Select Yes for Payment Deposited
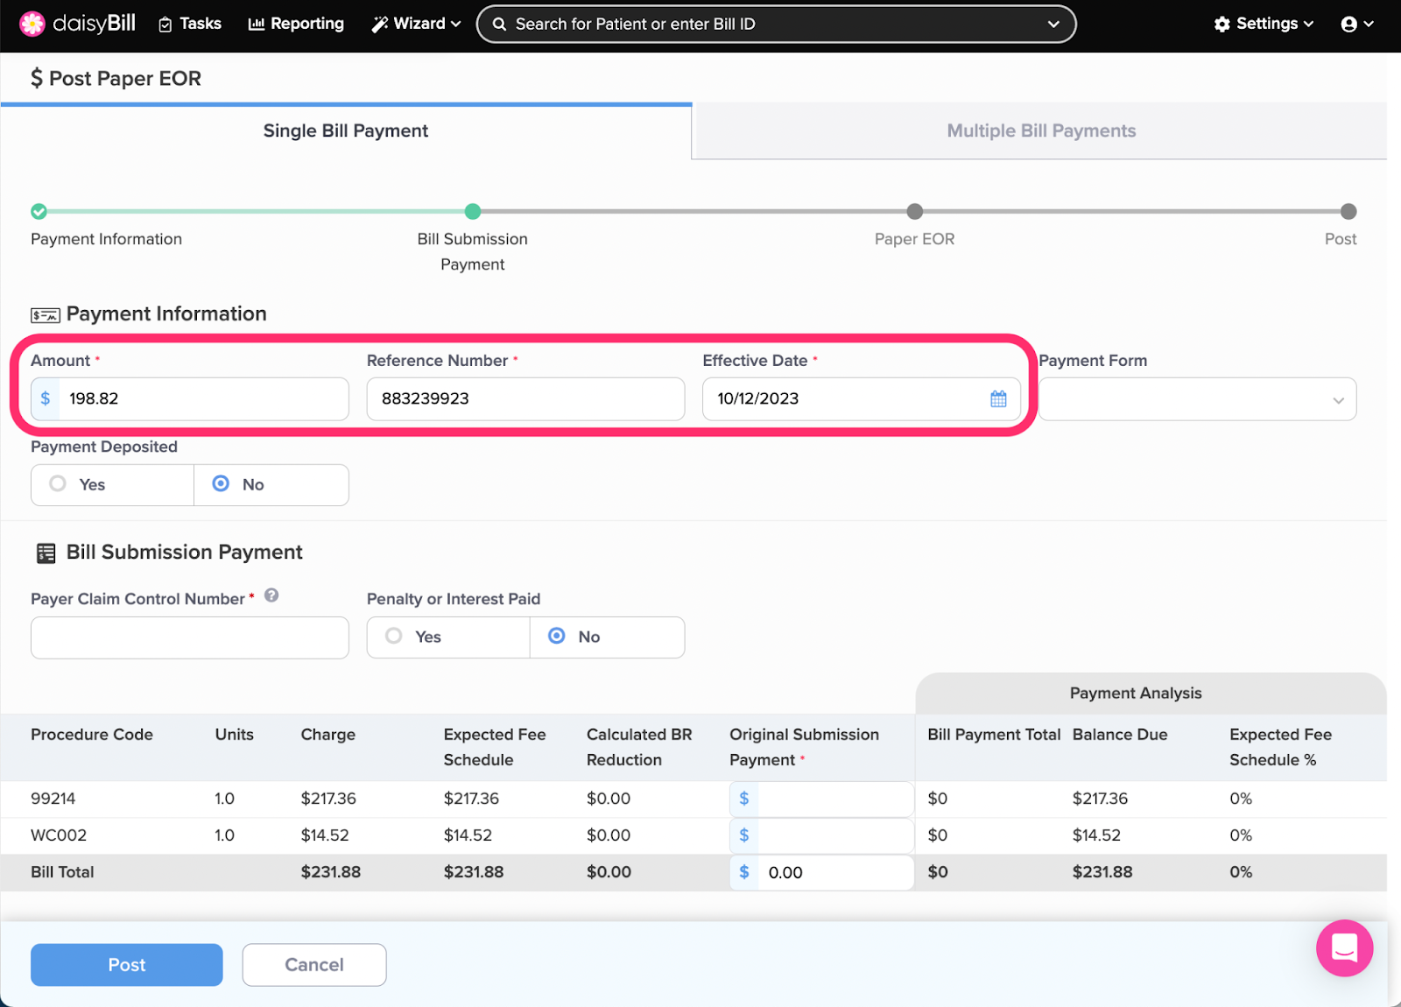 (x=59, y=484)
